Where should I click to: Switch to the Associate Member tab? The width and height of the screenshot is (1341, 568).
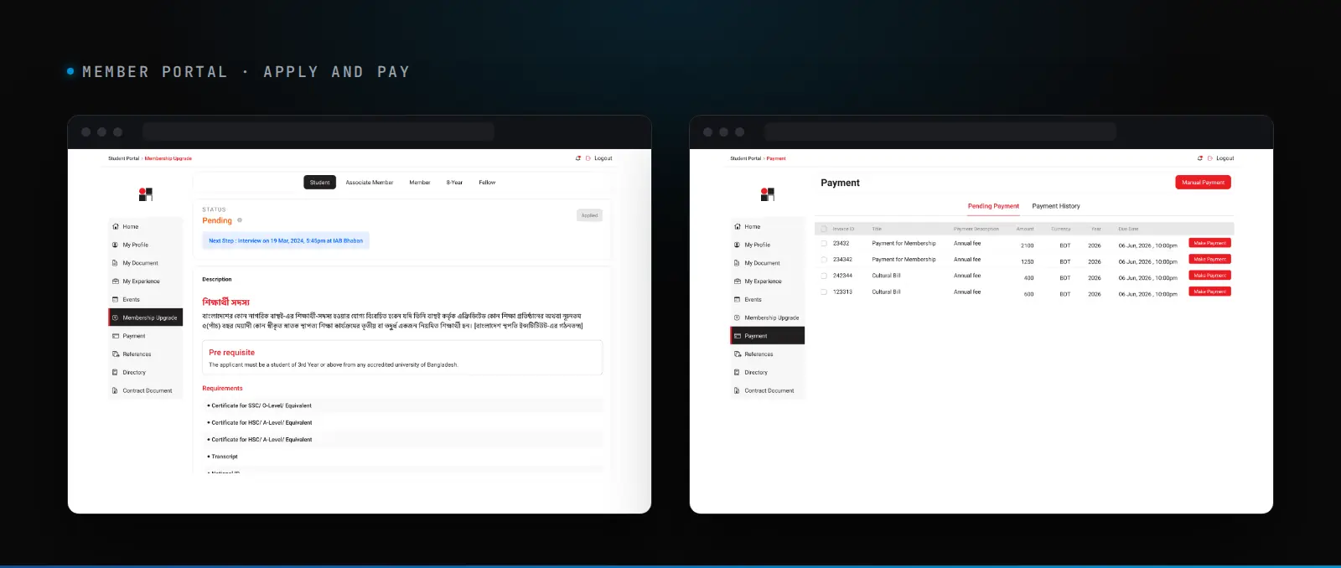point(370,183)
